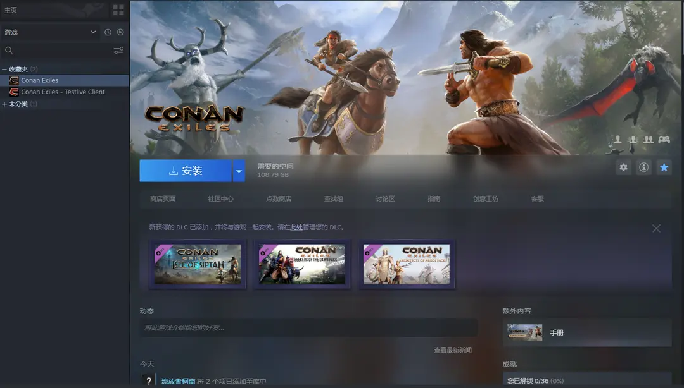The width and height of the screenshot is (684, 388).
Task: Open the 游戏 category dropdown
Action: click(x=51, y=32)
